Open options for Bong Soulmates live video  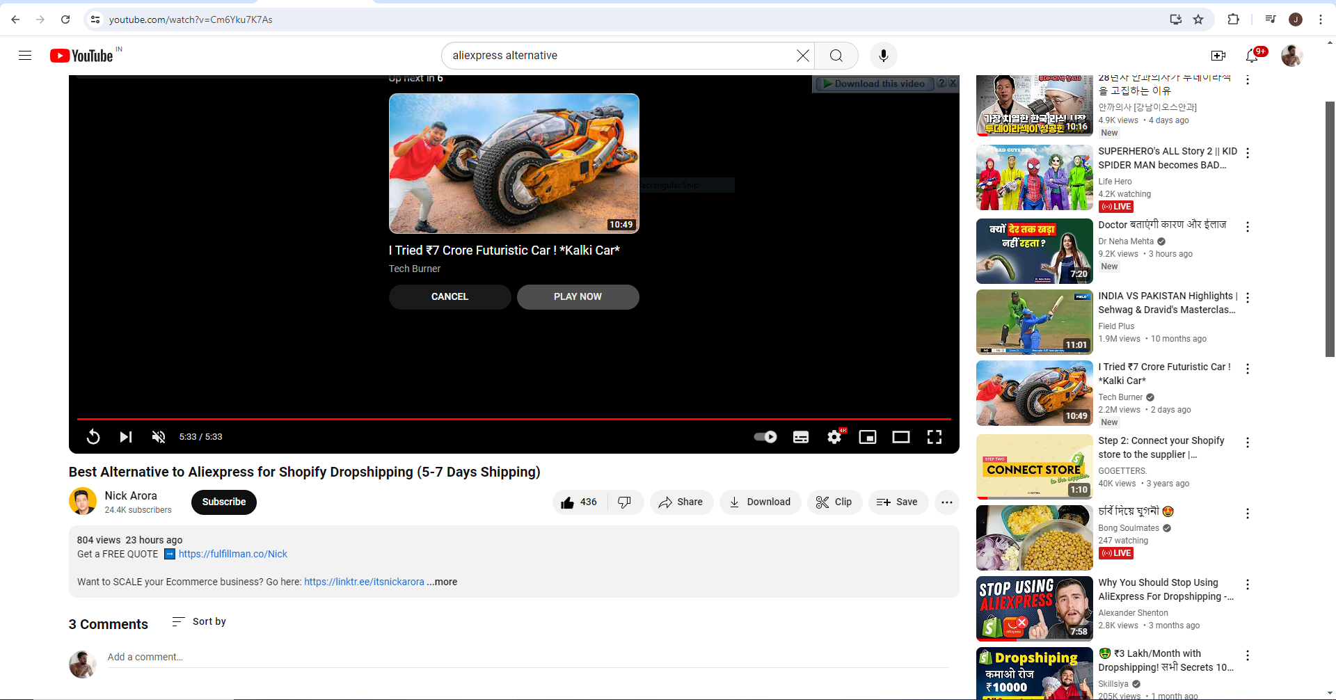click(1248, 514)
